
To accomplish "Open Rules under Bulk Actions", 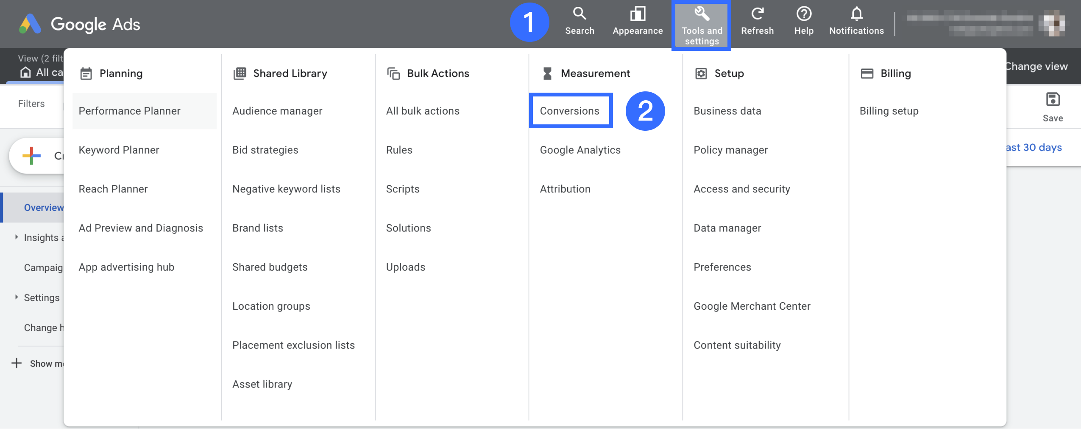I will coord(399,150).
